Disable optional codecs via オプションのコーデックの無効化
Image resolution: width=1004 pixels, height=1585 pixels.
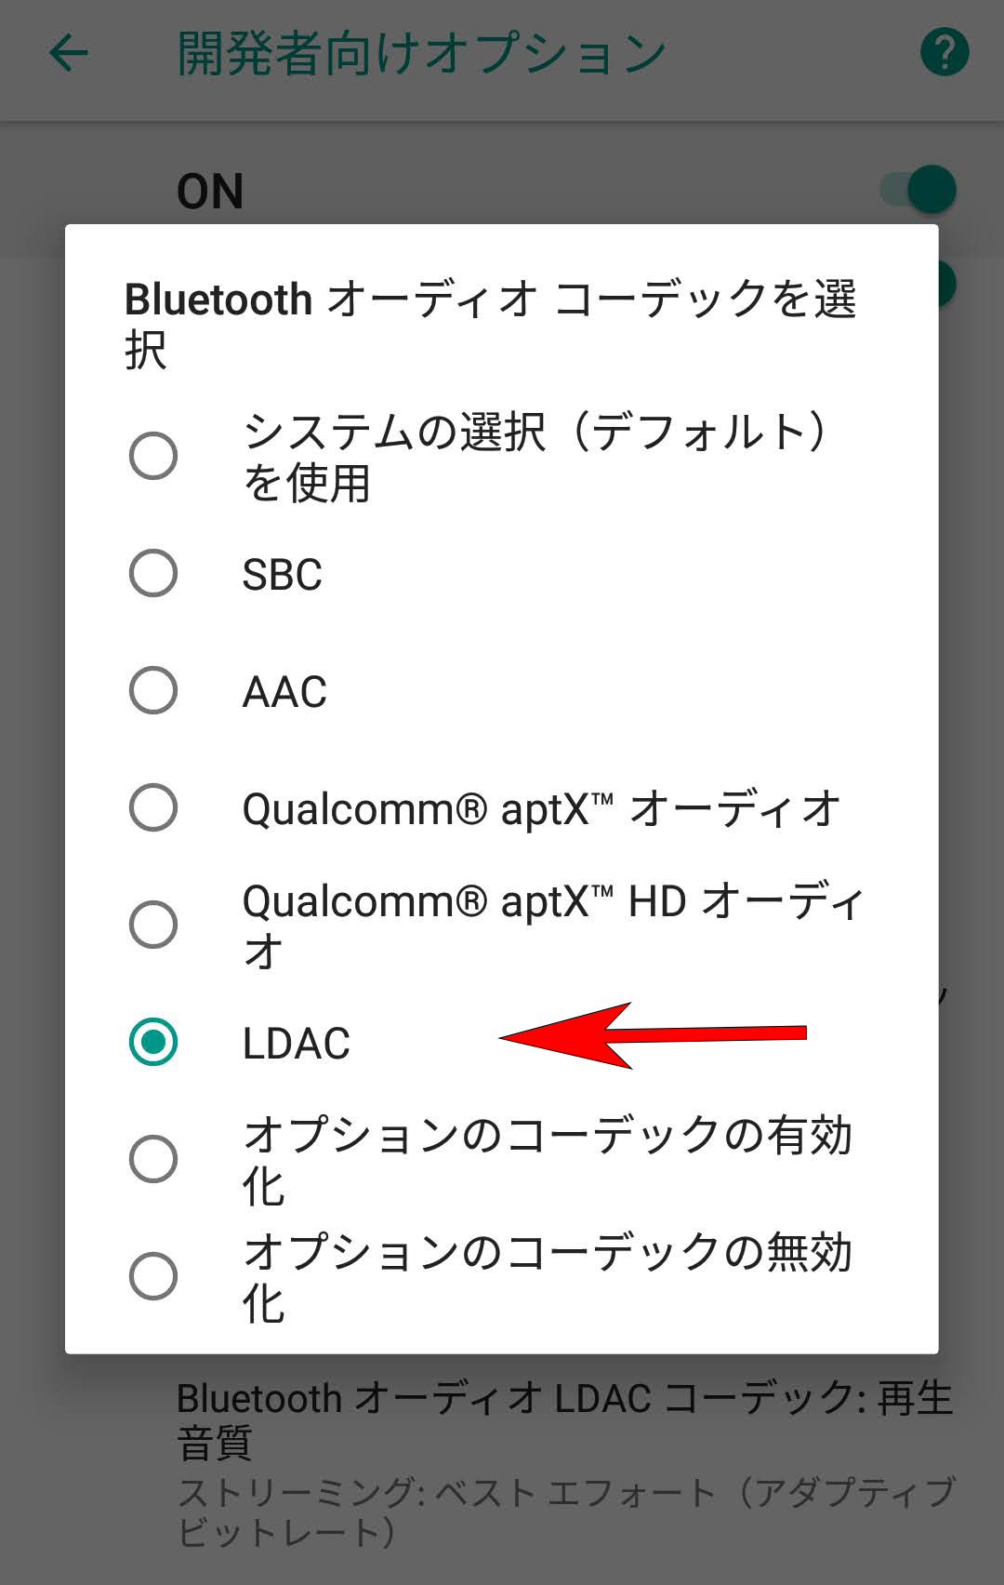click(155, 1274)
